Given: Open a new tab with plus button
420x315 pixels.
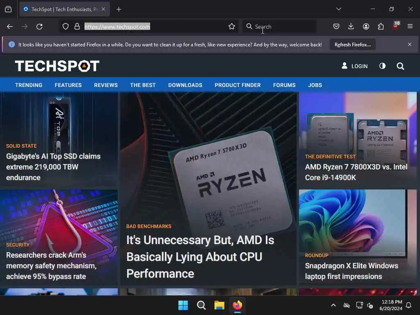Looking at the screenshot, I should point(119,9).
